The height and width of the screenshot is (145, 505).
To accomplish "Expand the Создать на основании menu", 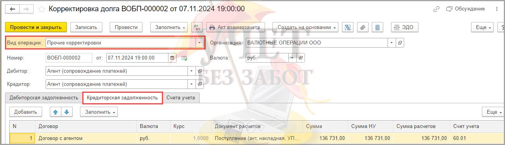I will [x=305, y=27].
